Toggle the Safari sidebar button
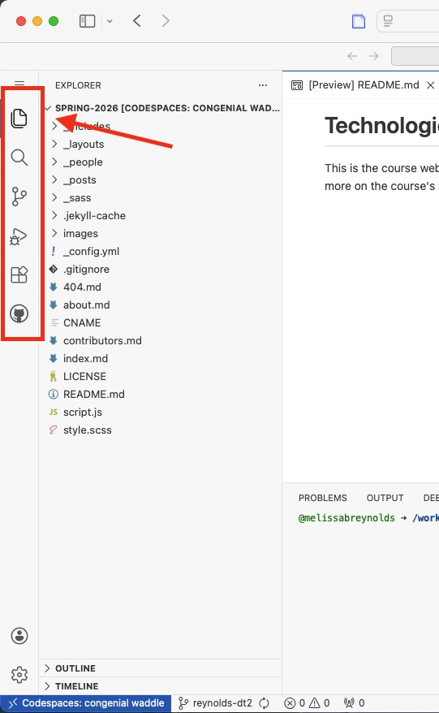The image size is (439, 713). click(x=88, y=21)
